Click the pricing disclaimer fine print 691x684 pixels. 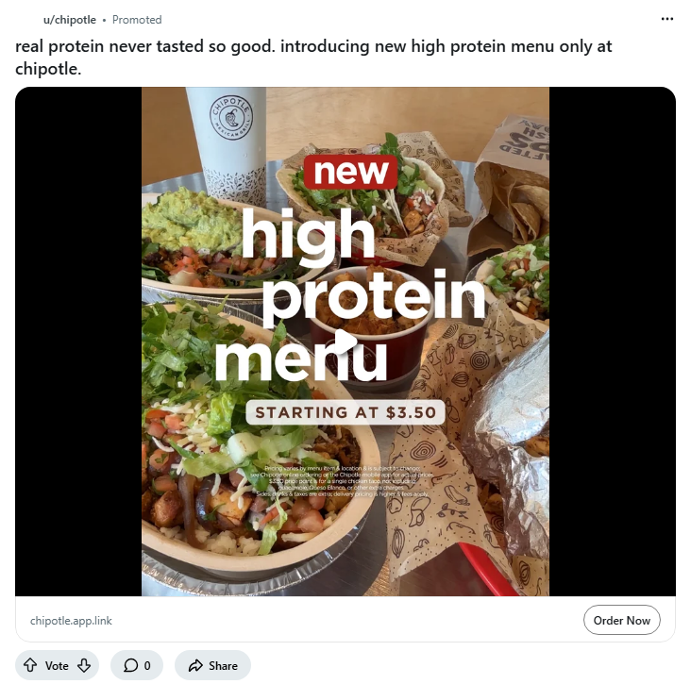point(345,481)
